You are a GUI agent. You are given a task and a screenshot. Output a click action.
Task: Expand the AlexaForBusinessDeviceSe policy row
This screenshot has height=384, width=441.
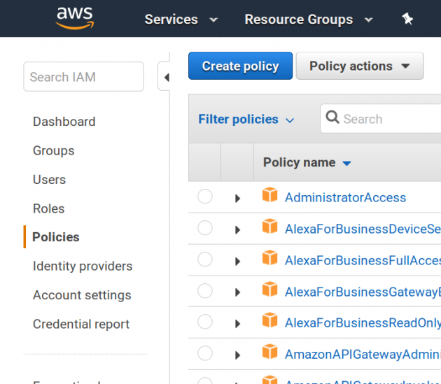tap(238, 230)
